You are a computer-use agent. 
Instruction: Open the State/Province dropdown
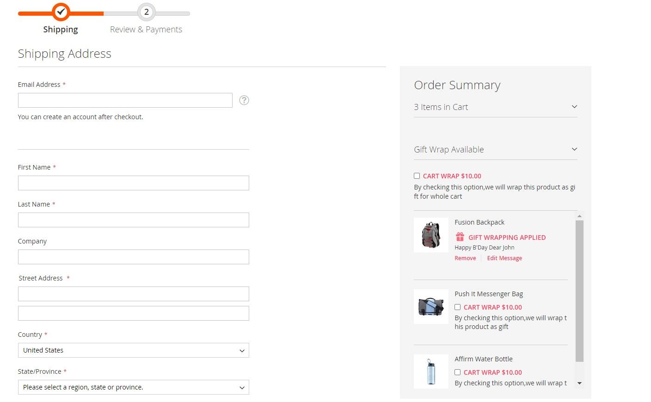133,387
